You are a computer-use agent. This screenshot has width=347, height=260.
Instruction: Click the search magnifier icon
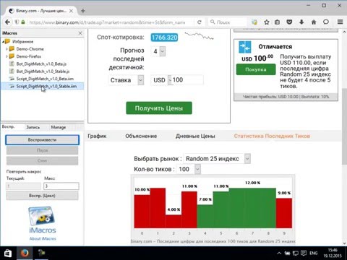click(213, 22)
